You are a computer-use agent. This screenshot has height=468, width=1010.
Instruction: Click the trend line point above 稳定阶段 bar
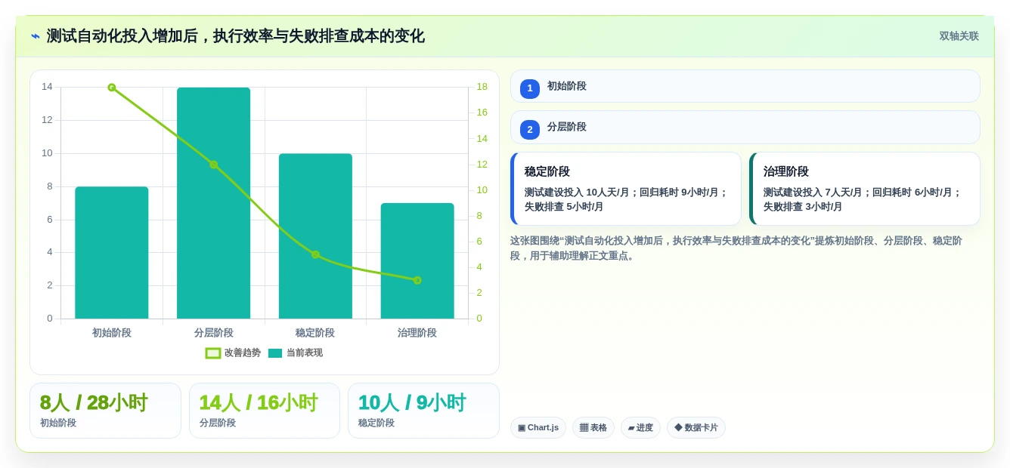(x=315, y=254)
